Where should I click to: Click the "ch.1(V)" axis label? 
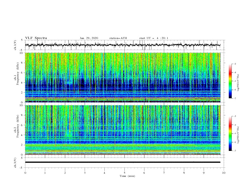coord(15,45)
